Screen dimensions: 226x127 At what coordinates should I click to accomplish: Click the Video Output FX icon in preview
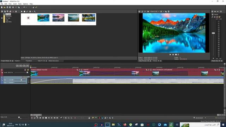tap(145, 12)
